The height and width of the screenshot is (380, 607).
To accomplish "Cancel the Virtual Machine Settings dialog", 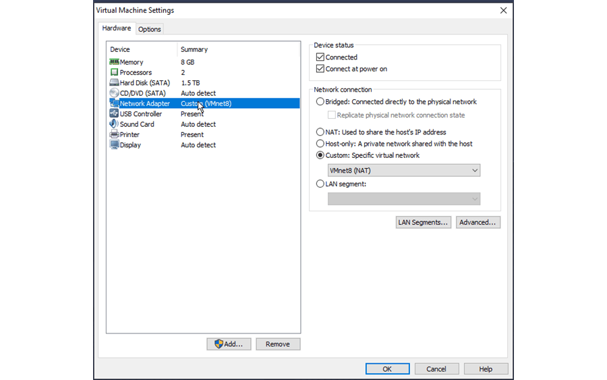I will 436,369.
